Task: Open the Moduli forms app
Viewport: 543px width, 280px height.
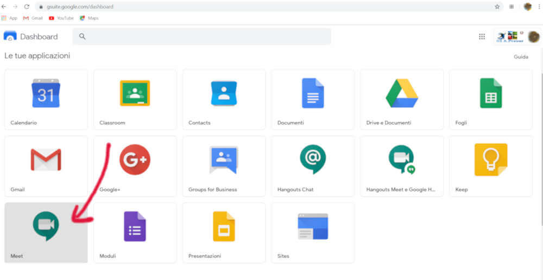Action: click(135, 227)
